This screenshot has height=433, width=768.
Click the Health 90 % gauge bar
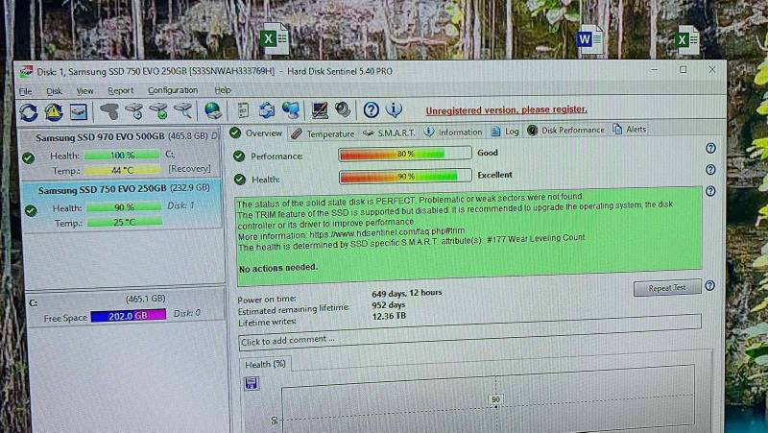tap(405, 176)
